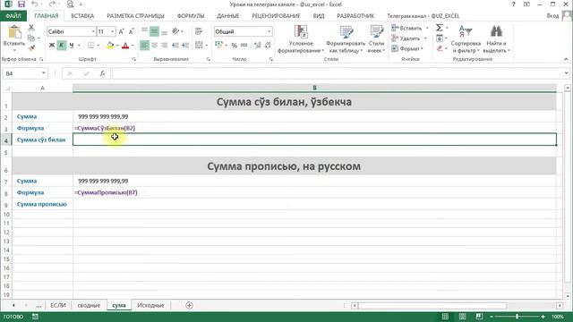Open the Исходные sheet tab
This screenshot has height=322, width=573.
coord(150,305)
